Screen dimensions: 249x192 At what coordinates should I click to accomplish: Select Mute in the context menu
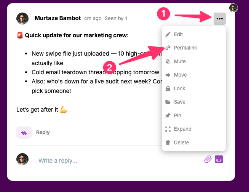click(x=180, y=62)
